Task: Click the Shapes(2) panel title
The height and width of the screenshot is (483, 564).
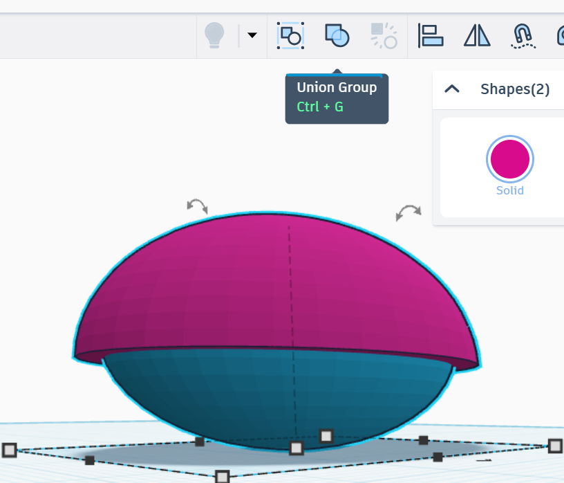Action: click(x=515, y=89)
